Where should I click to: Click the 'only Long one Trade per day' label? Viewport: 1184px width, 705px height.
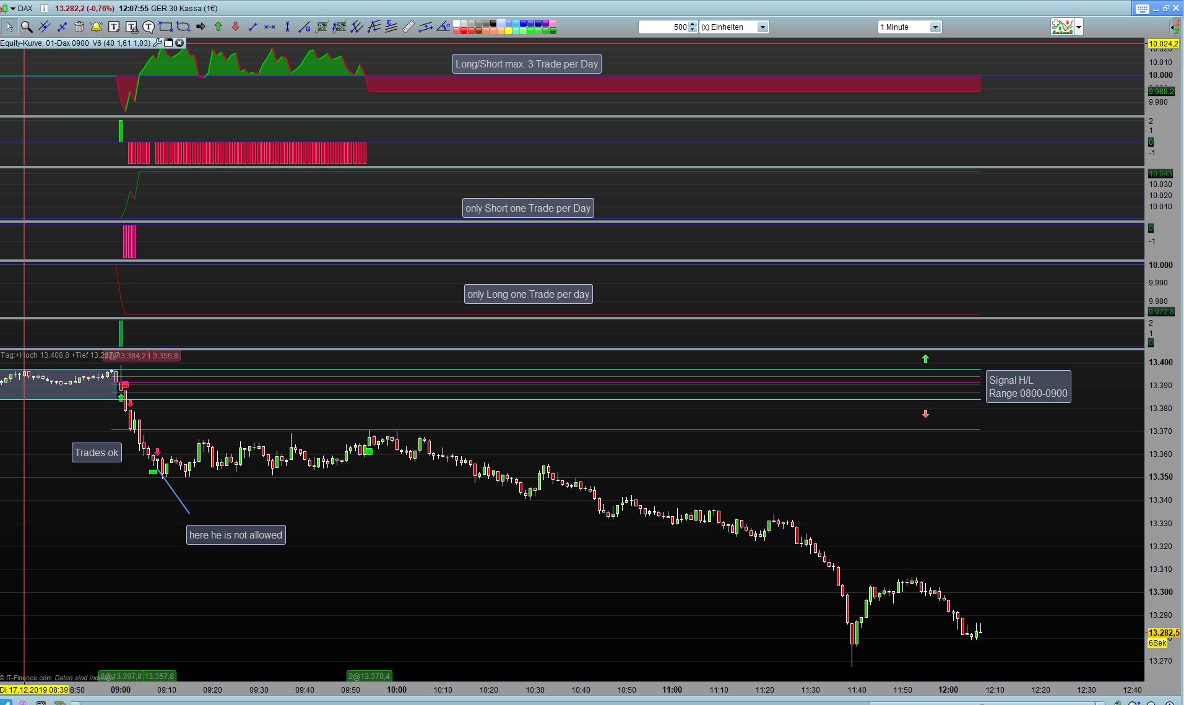pos(529,294)
